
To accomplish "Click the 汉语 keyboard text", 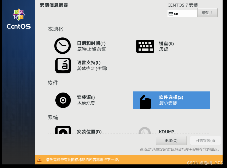I will point(163,49).
